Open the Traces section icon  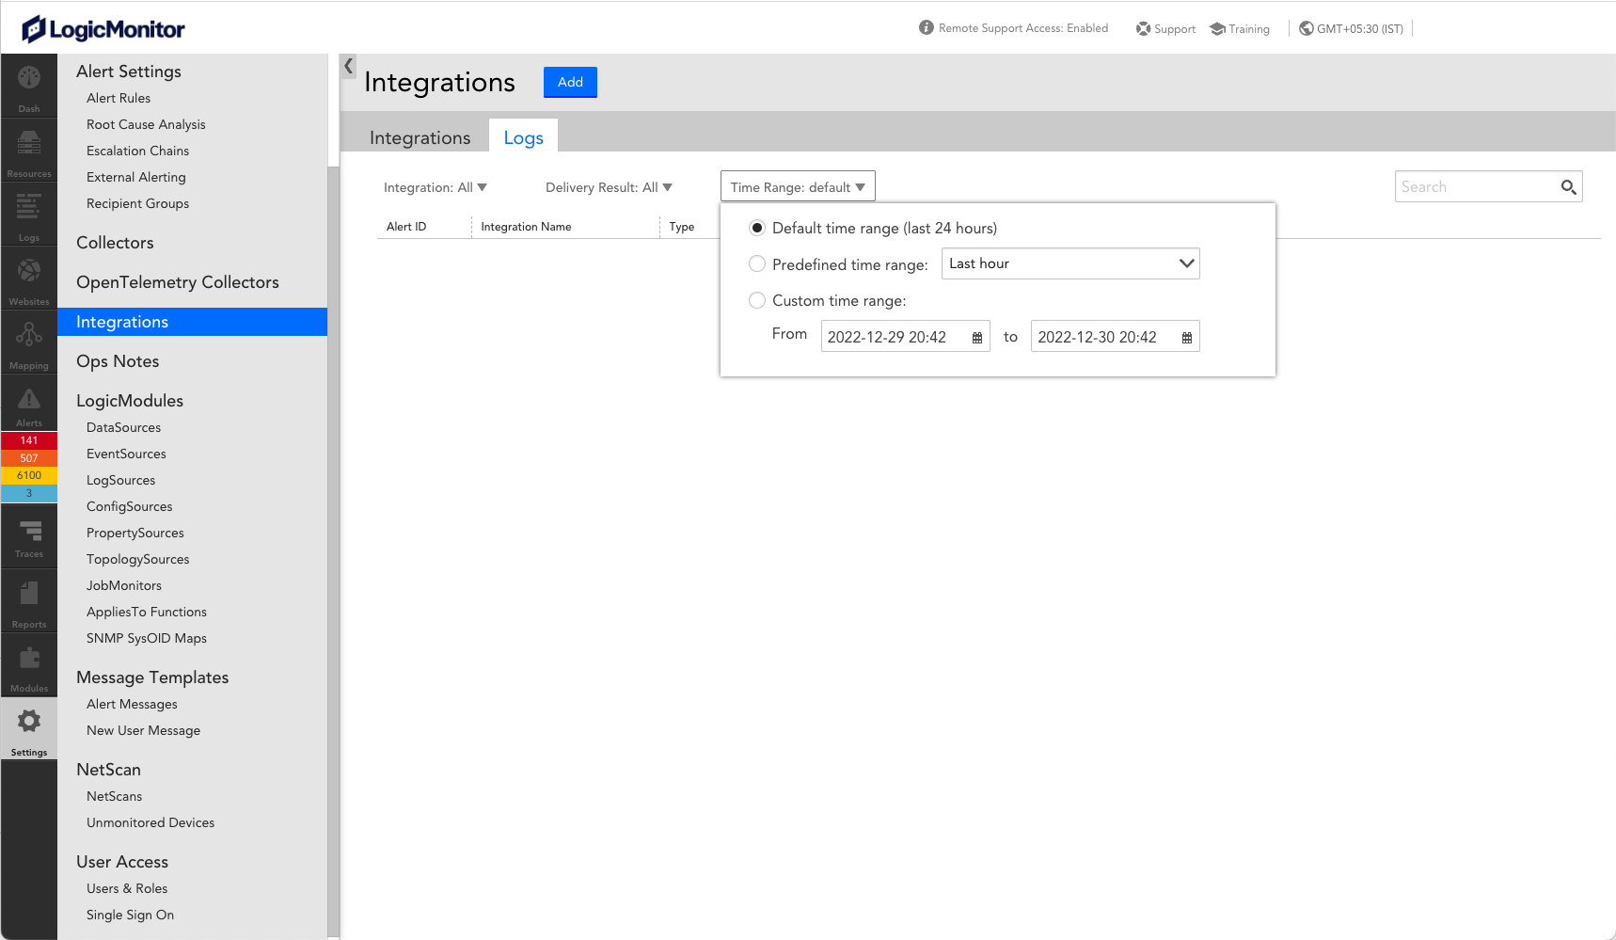point(29,532)
